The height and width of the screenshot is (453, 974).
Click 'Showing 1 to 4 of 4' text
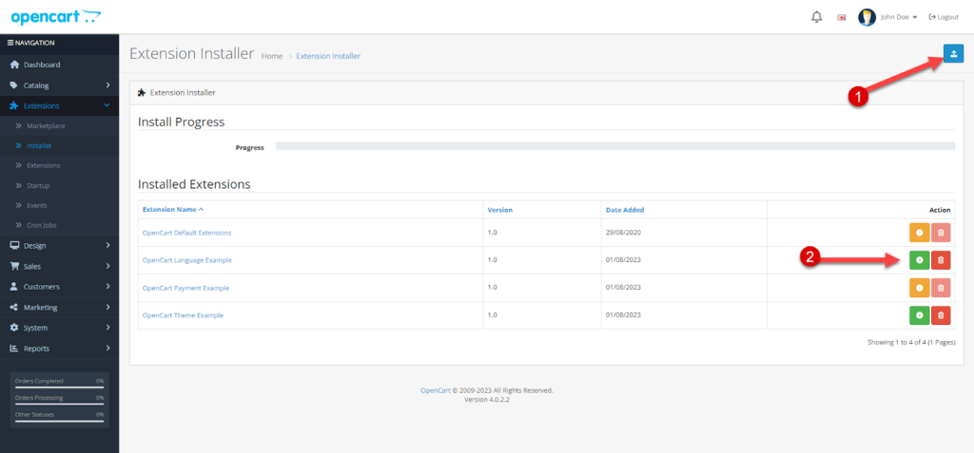911,342
